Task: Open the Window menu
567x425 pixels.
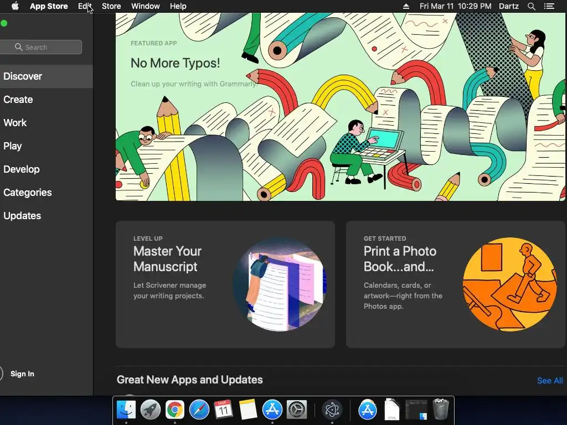Action: point(146,6)
